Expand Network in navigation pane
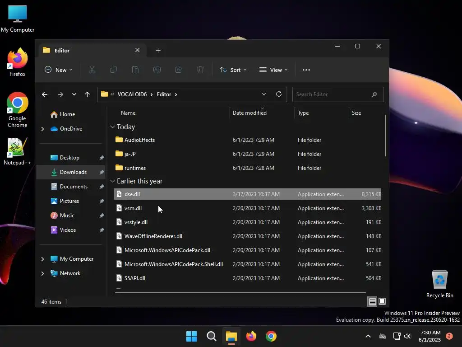Image resolution: width=462 pixels, height=347 pixels. click(42, 273)
